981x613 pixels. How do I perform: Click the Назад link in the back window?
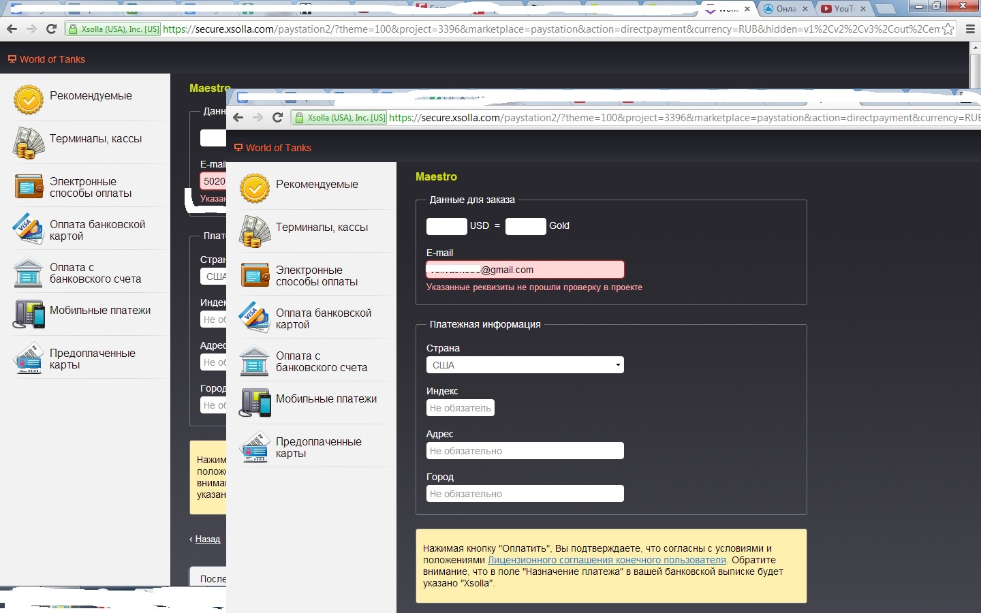207,539
